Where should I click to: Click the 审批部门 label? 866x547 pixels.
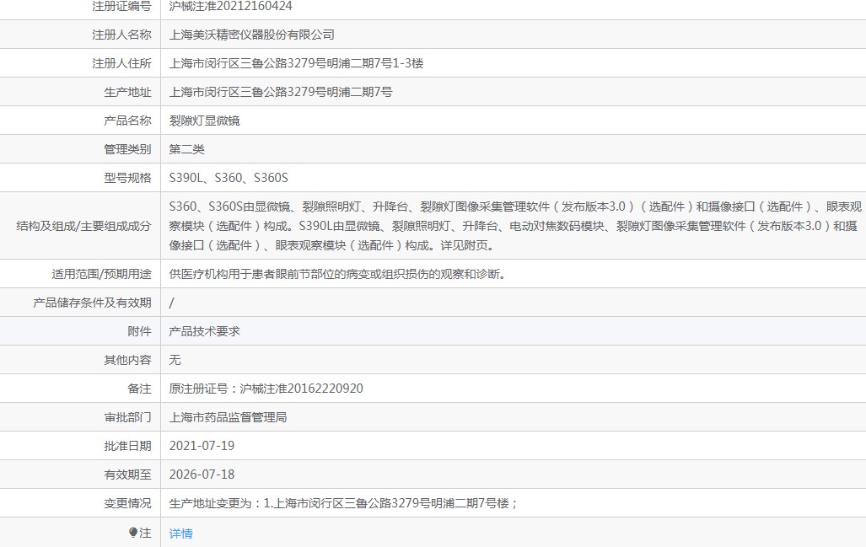(127, 417)
